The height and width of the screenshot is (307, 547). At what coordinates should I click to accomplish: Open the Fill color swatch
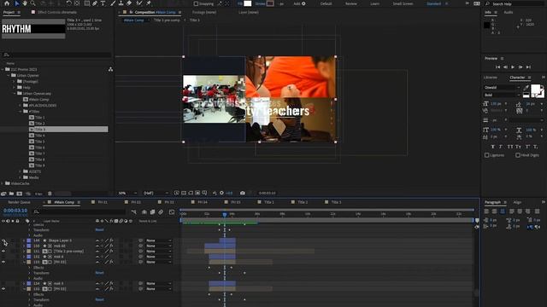pos(247,3)
